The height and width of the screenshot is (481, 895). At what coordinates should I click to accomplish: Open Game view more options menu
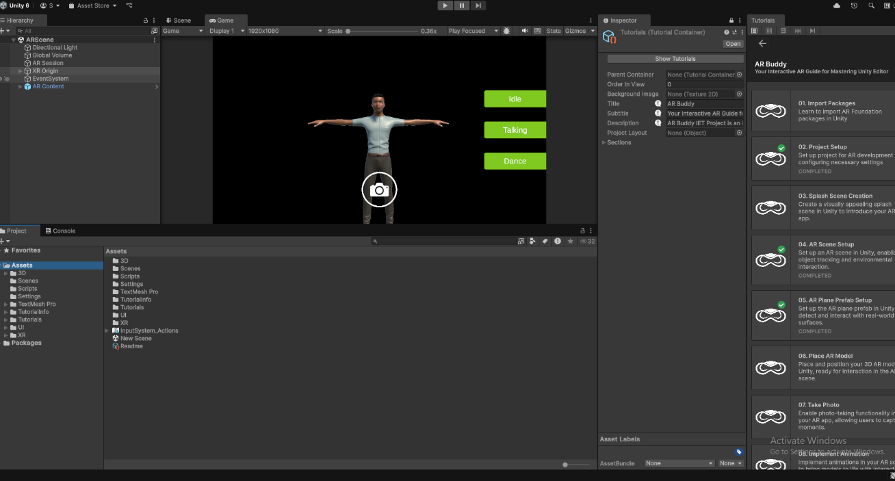(x=591, y=21)
